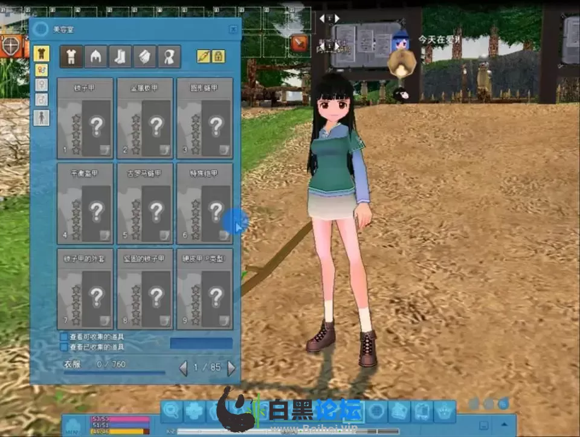Open item card number 3
Viewport: 580px width, 437px height.
click(205, 118)
